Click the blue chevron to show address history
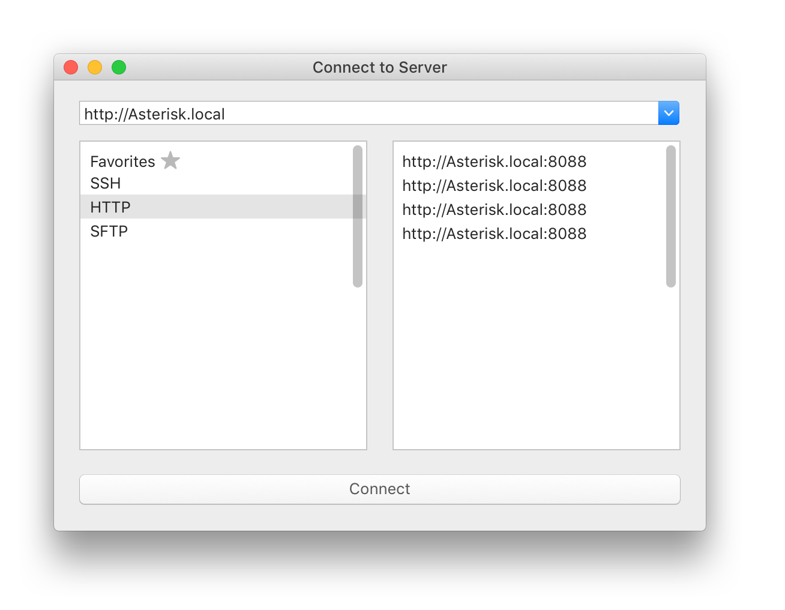The image size is (785, 610). (669, 113)
